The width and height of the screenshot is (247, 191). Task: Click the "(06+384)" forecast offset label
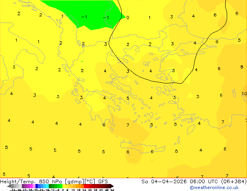click(x=234, y=182)
